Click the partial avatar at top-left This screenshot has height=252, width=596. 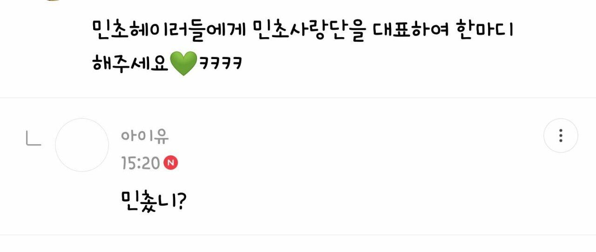pos(54,0)
